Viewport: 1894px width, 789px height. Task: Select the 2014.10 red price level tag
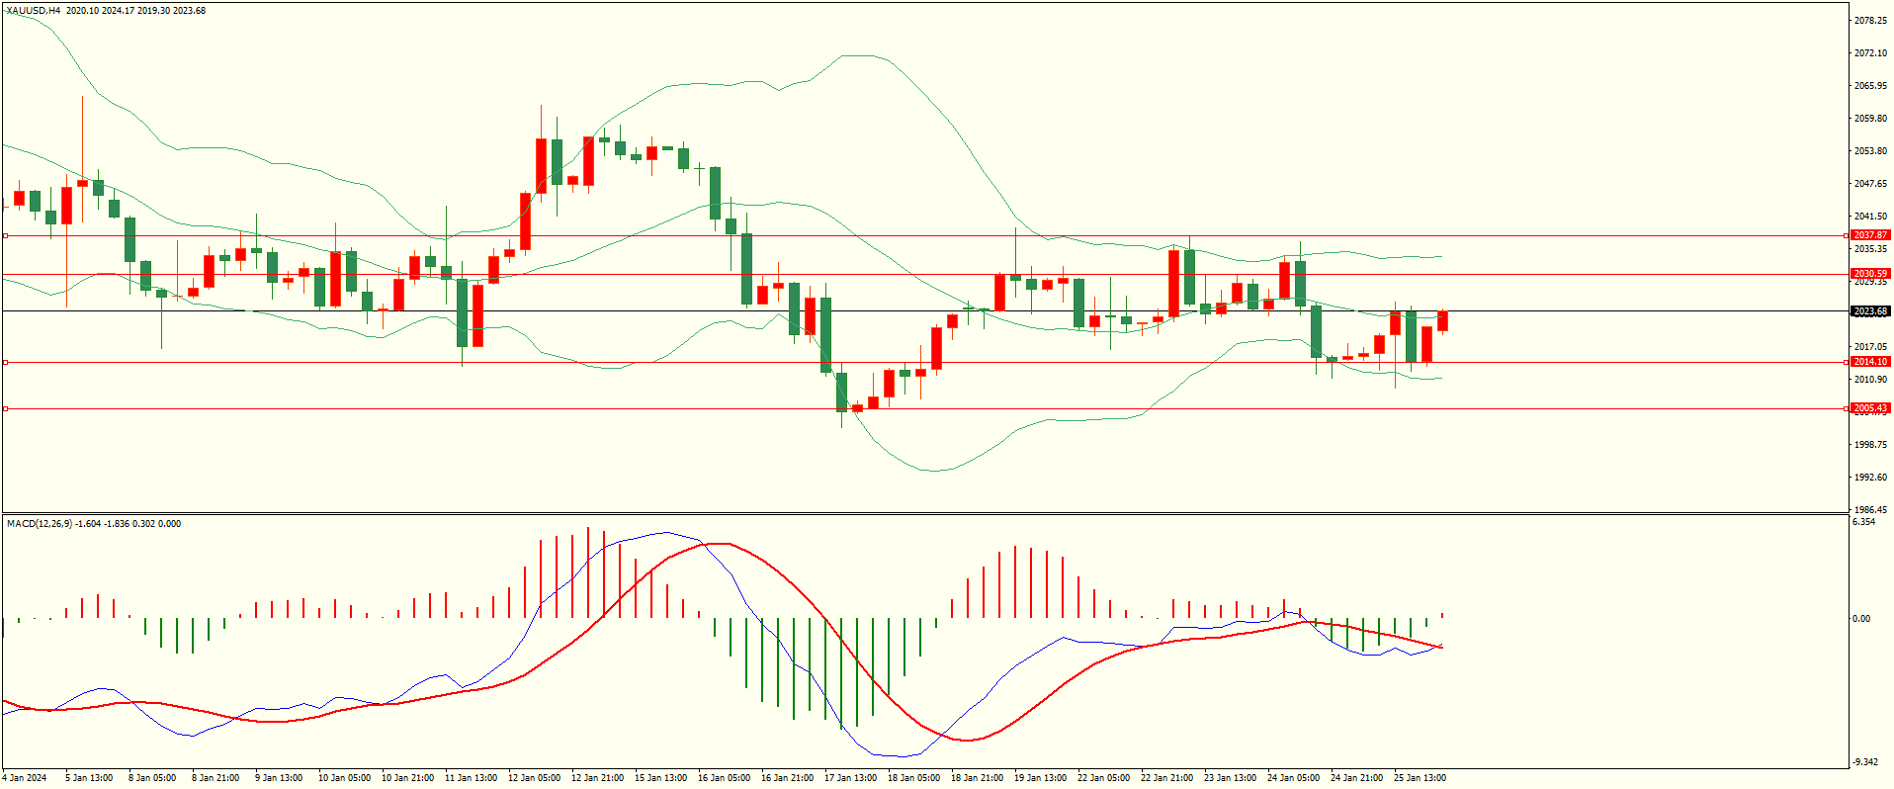[x=1870, y=362]
